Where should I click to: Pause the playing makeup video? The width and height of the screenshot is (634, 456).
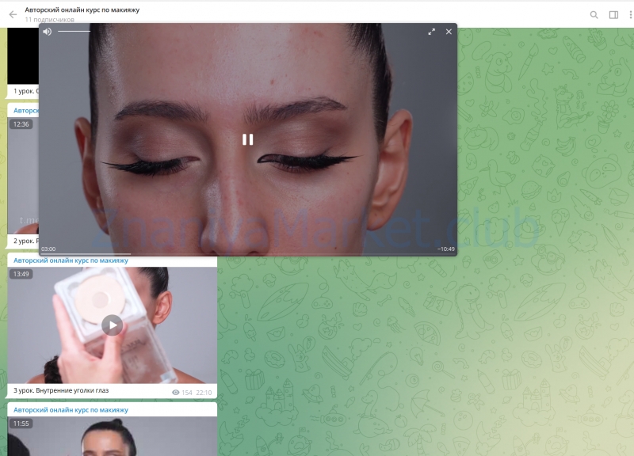pyautogui.click(x=248, y=139)
